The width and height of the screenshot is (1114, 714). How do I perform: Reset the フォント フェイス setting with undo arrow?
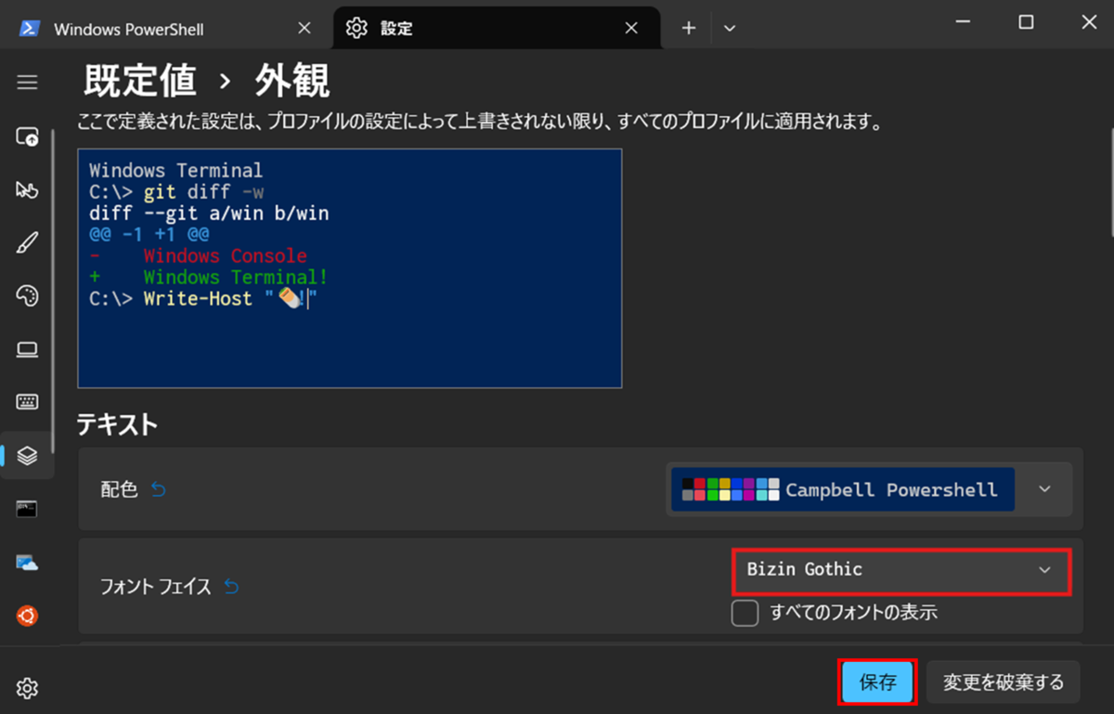click(x=231, y=587)
